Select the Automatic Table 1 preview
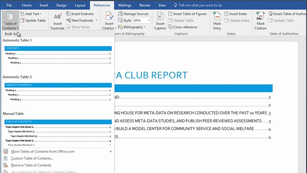Screen dimensions: 307x173 tap(58, 55)
